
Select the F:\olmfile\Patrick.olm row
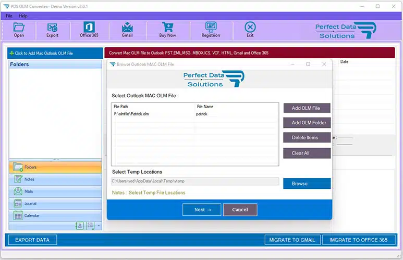195,114
